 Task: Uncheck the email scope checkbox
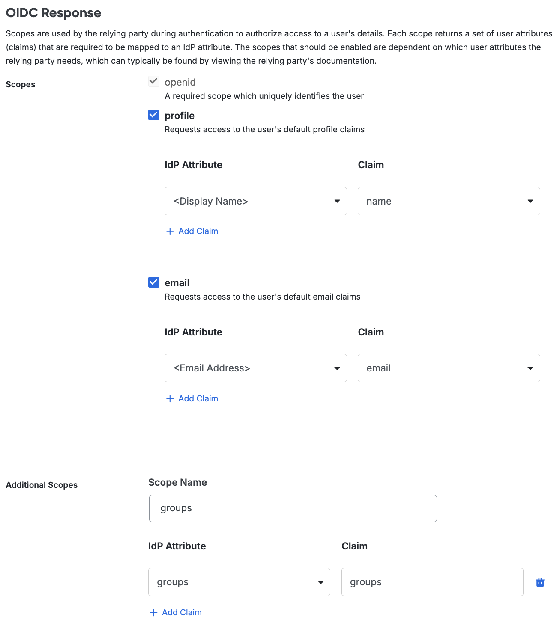[153, 282]
